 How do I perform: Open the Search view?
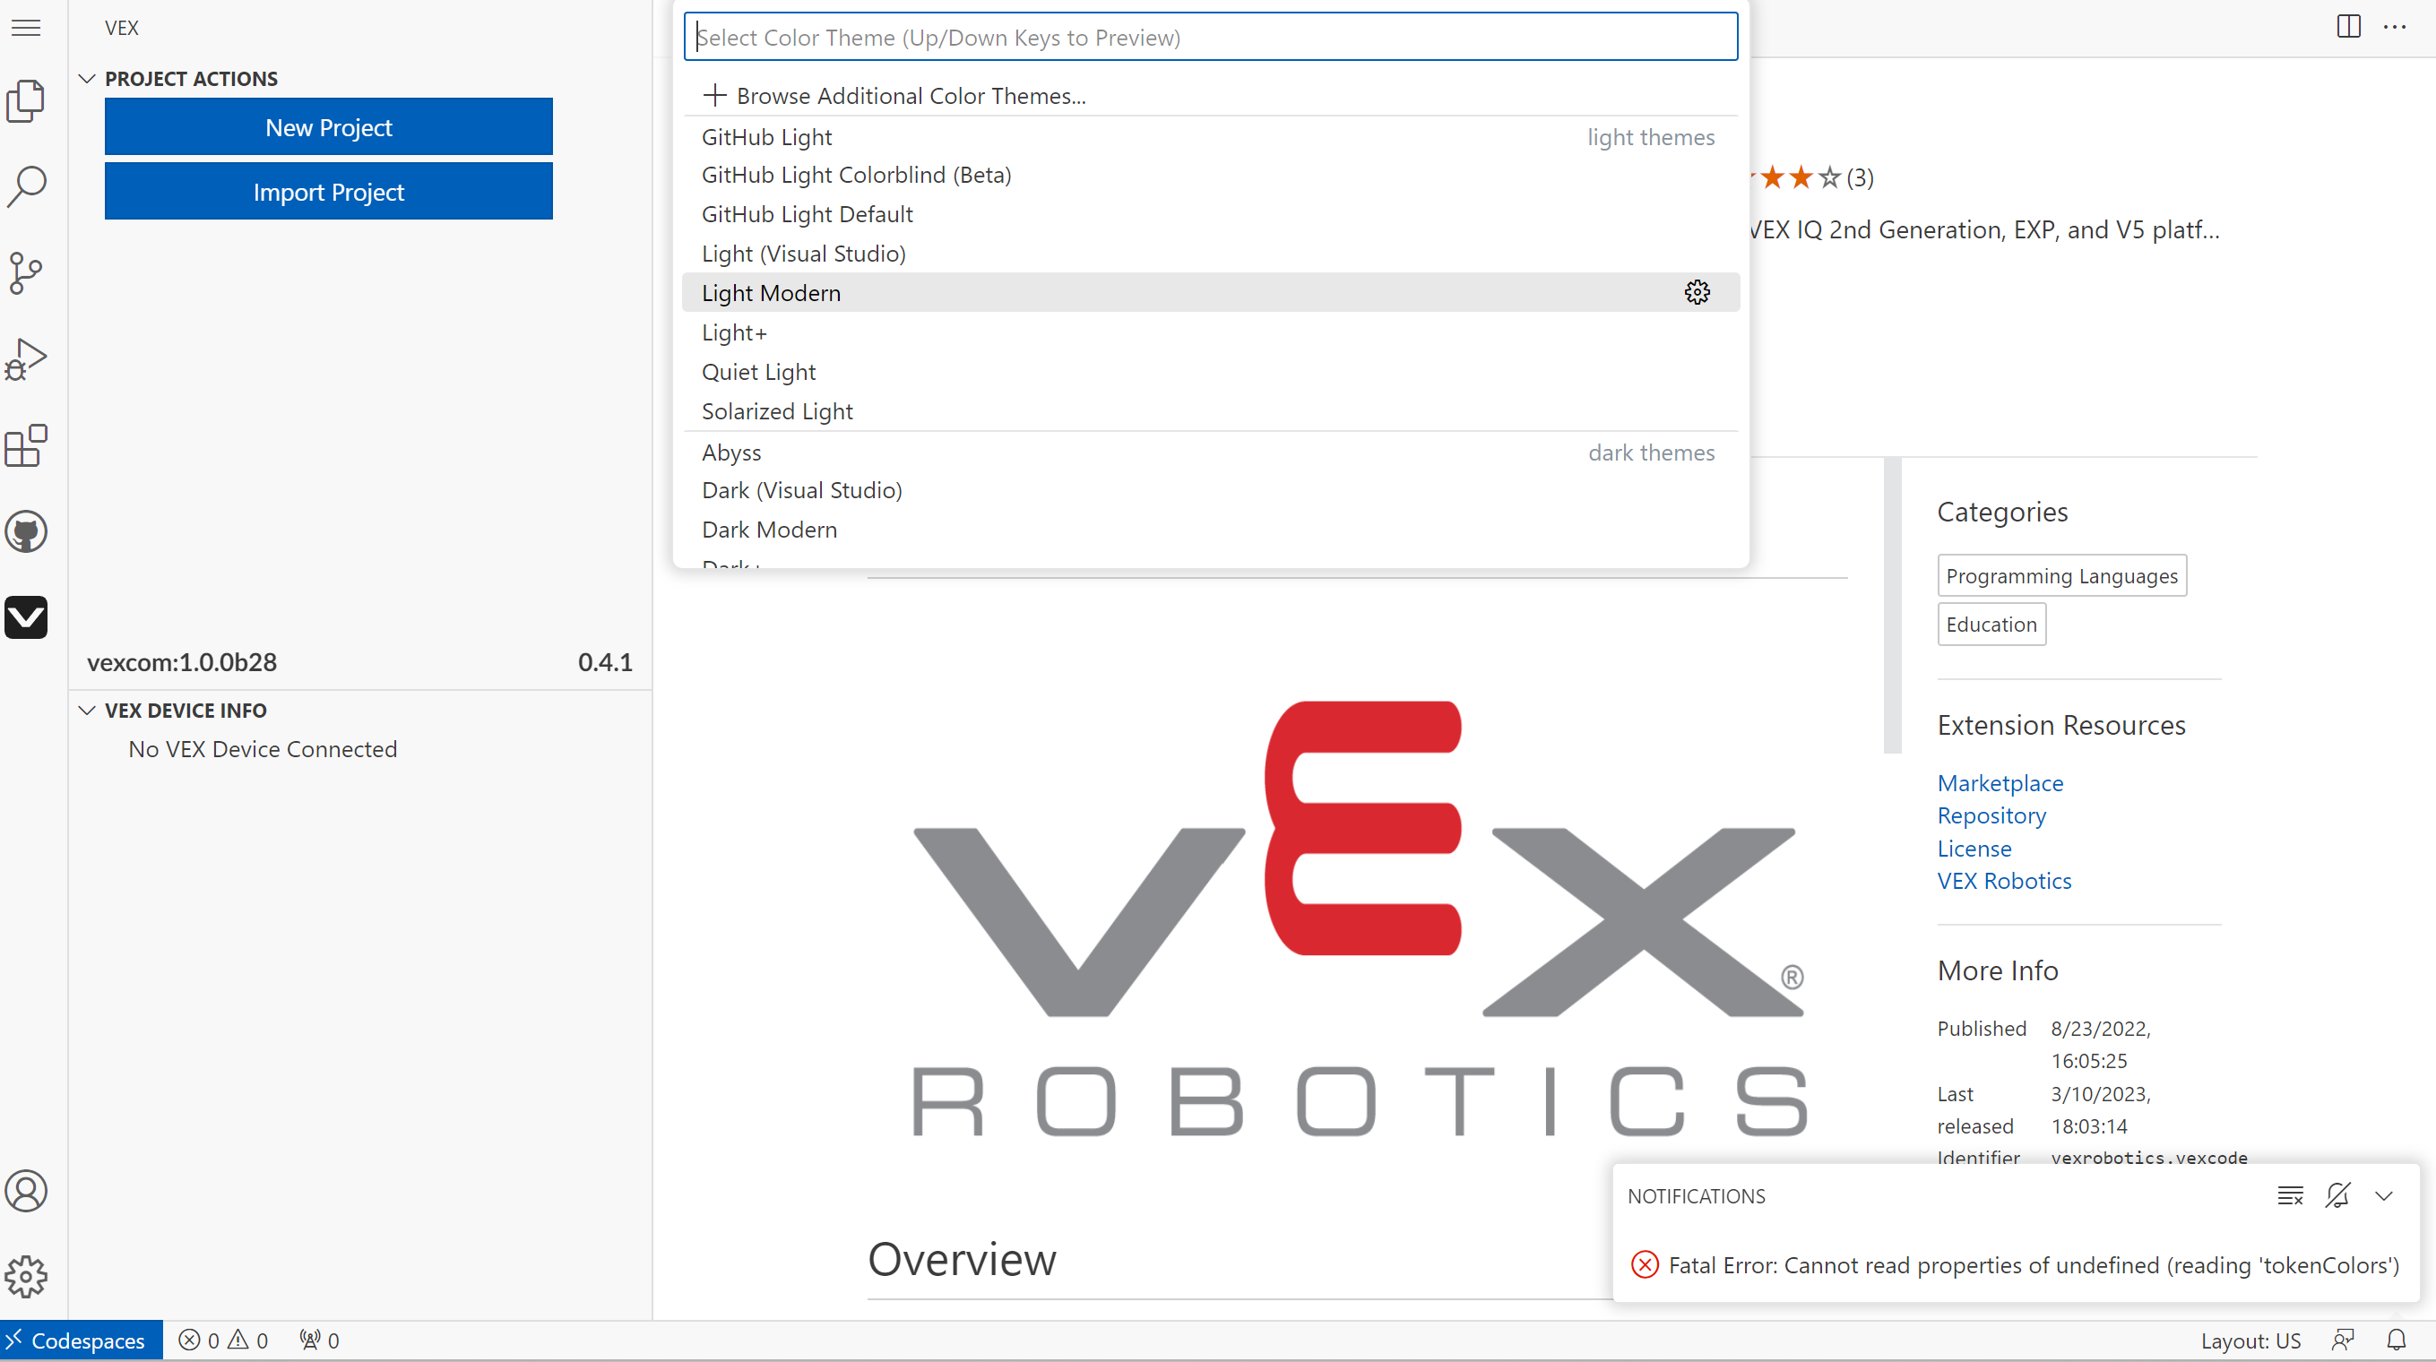point(27,186)
